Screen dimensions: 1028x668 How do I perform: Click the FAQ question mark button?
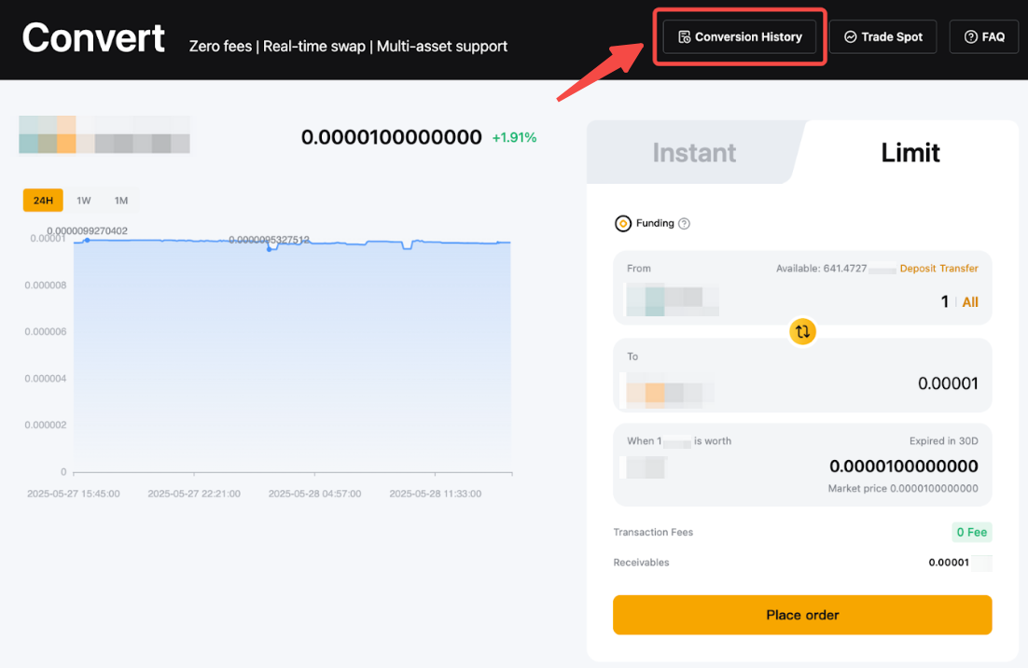(x=983, y=37)
